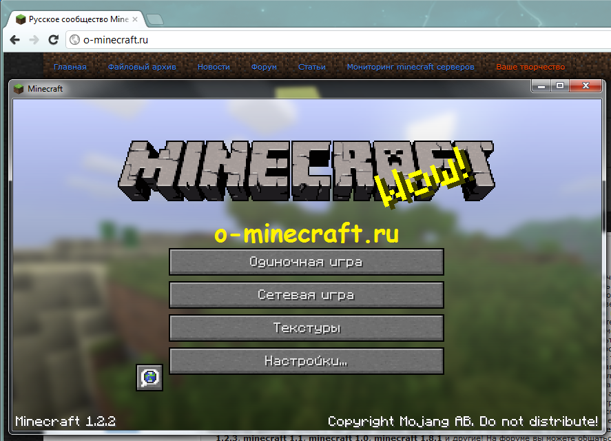Click the Ваше творчество link
The image size is (611, 441).
tap(528, 66)
